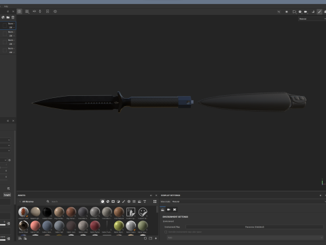
Task: Filter assets by alphas circular grid icon
Action: pos(129,201)
